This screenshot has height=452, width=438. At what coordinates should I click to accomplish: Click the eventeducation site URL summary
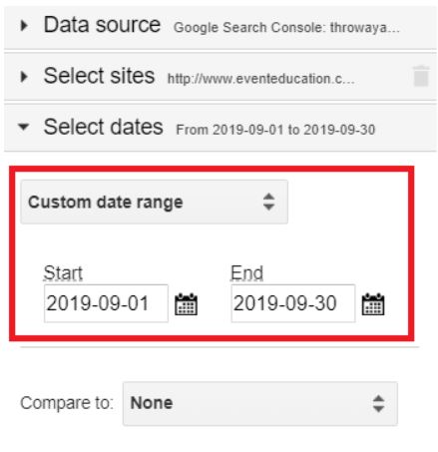pyautogui.click(x=261, y=79)
